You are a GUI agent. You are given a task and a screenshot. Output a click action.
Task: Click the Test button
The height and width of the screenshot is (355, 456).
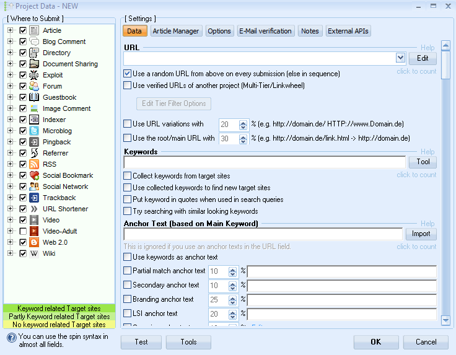click(141, 342)
